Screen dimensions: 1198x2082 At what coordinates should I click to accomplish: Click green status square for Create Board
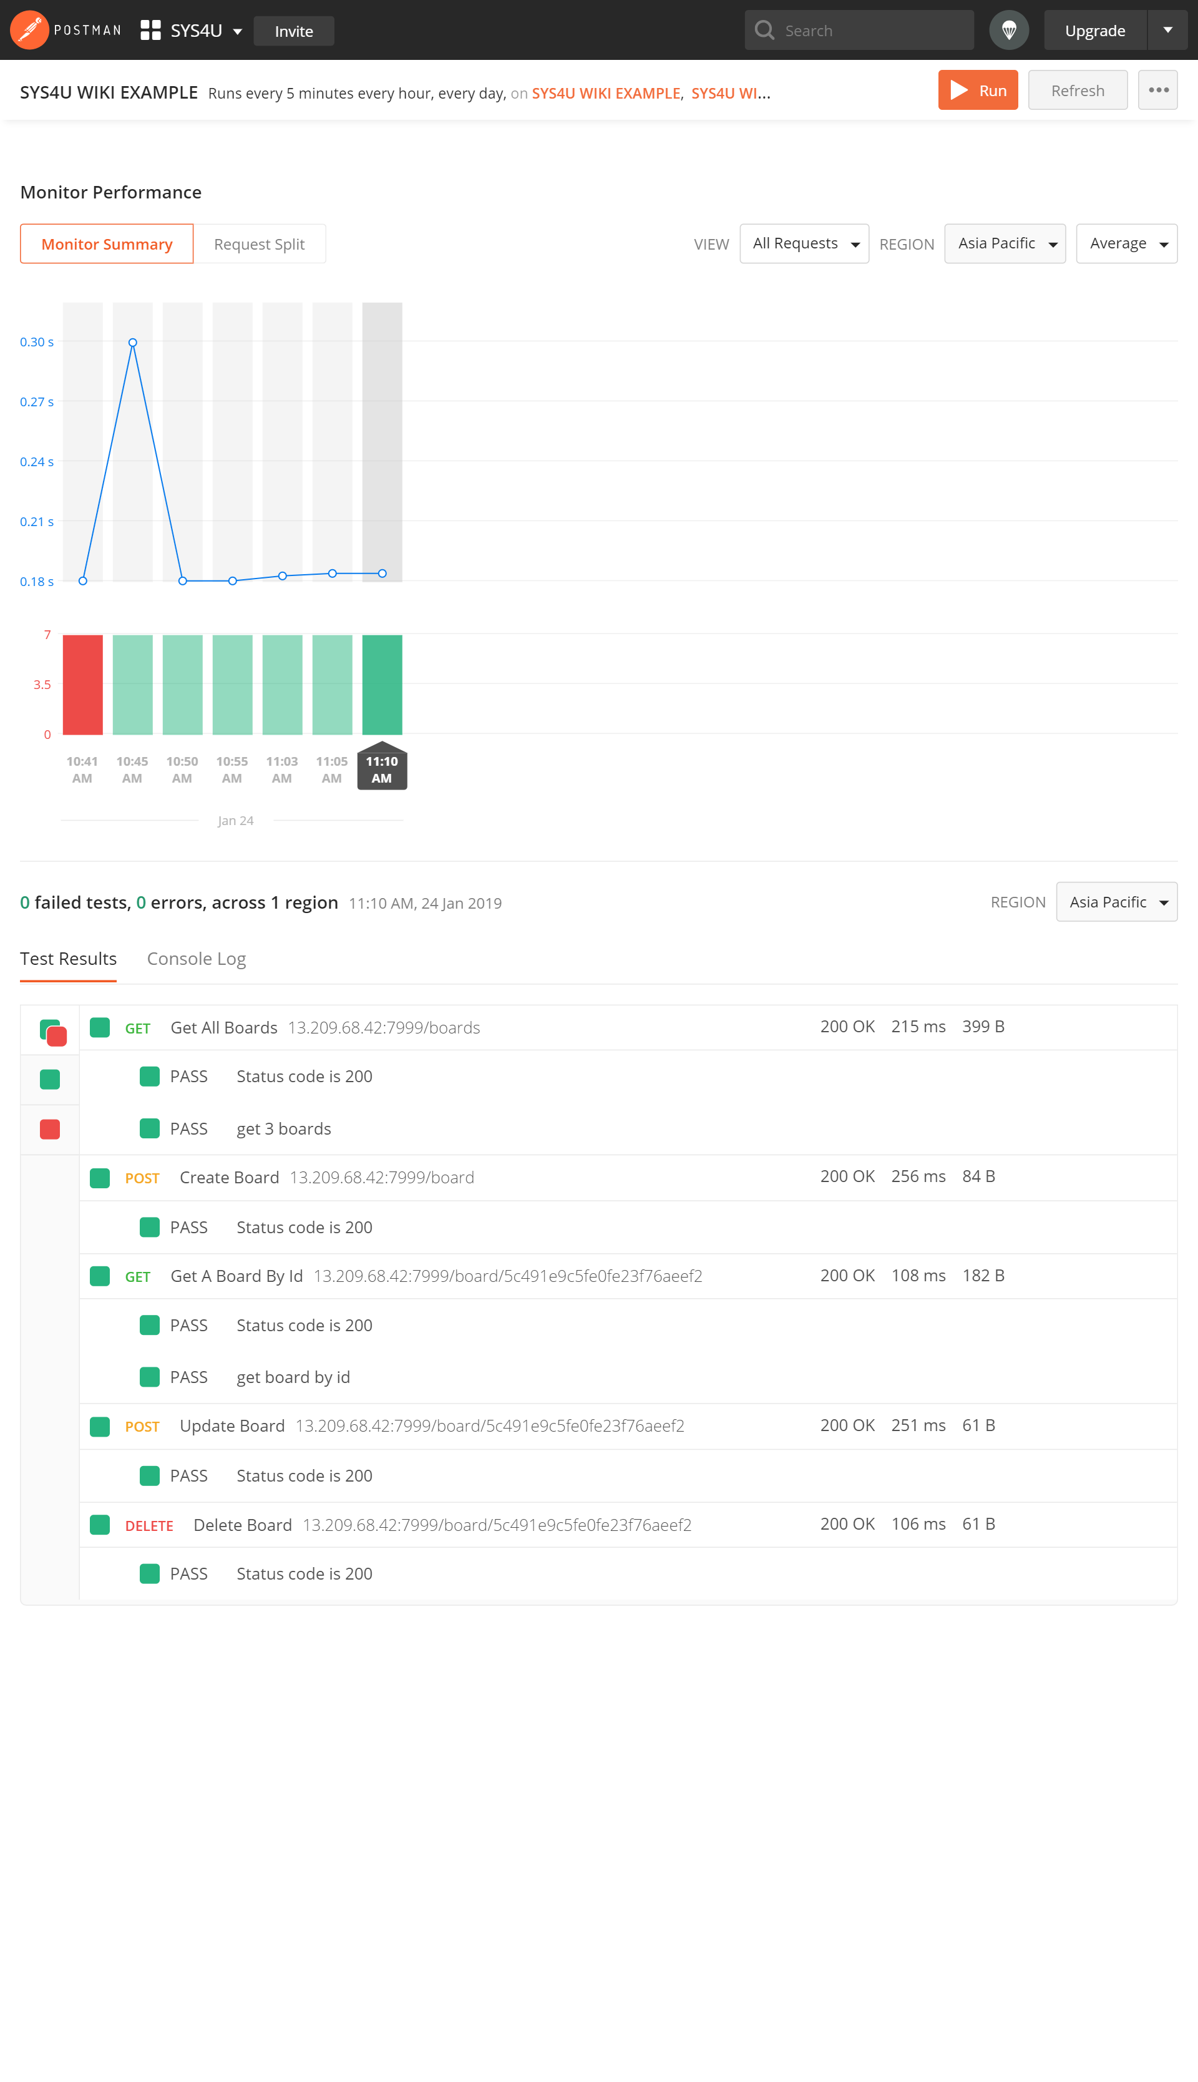point(100,1178)
